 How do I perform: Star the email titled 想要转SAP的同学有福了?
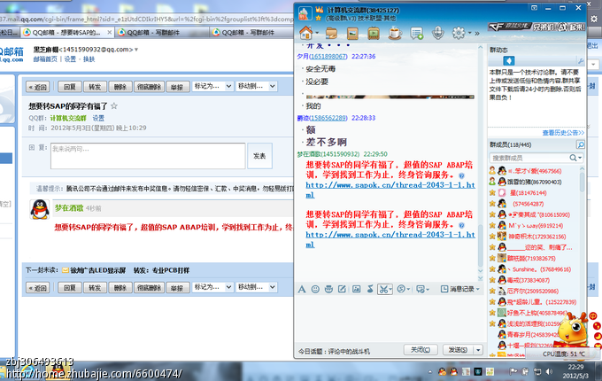[x=114, y=105]
